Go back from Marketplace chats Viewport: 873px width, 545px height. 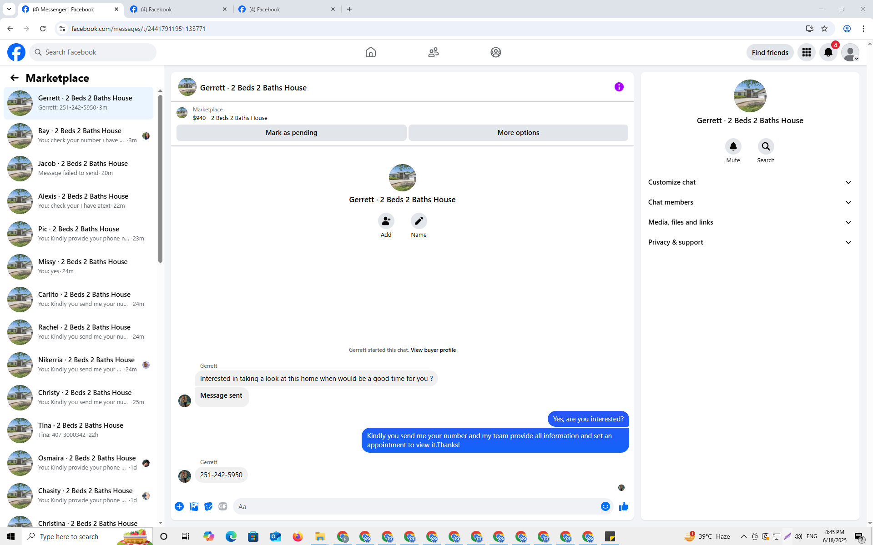[x=15, y=78]
